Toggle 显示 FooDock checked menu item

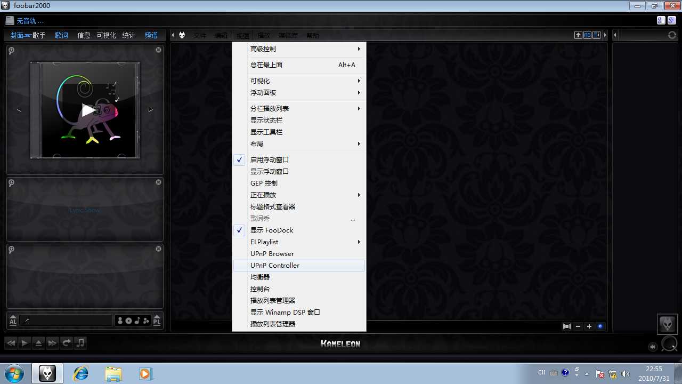click(299, 230)
